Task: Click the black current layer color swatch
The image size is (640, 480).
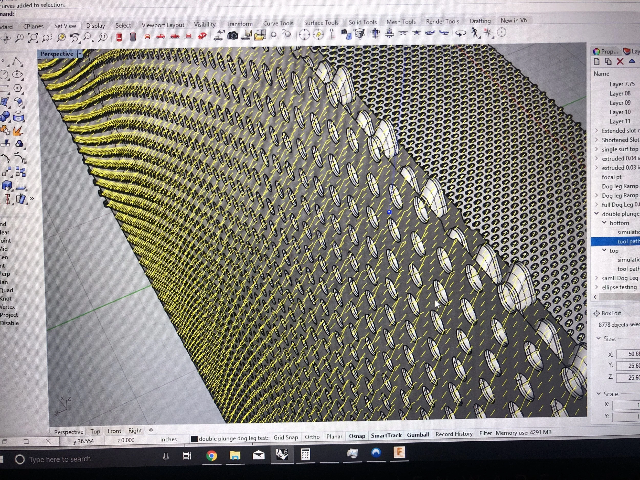Action: click(194, 439)
